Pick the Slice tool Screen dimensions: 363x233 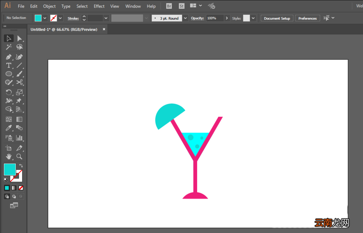tap(20, 148)
